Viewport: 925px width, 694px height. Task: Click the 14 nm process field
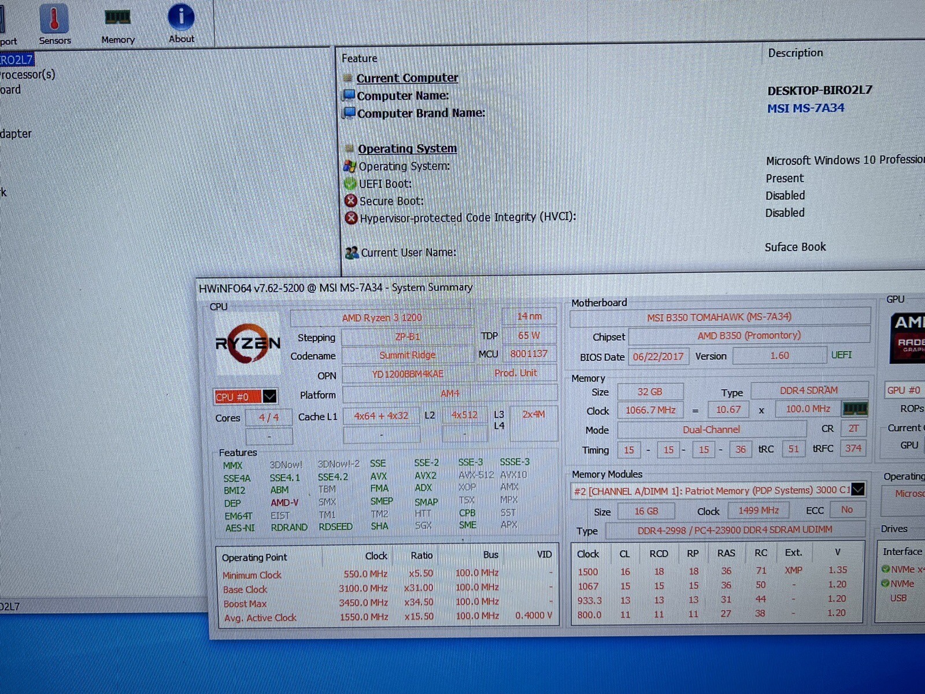[529, 316]
